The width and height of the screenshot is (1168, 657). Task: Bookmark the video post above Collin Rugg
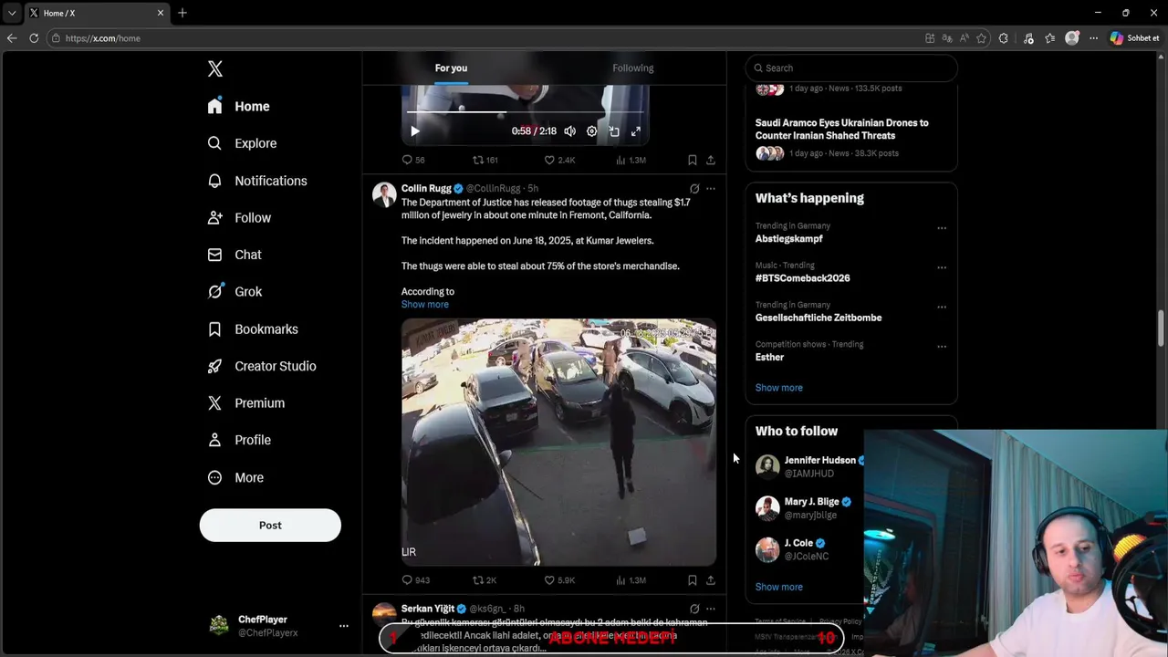693,160
